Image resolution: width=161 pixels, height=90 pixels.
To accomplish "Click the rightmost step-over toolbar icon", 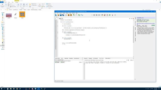I will [x=115, y=15].
